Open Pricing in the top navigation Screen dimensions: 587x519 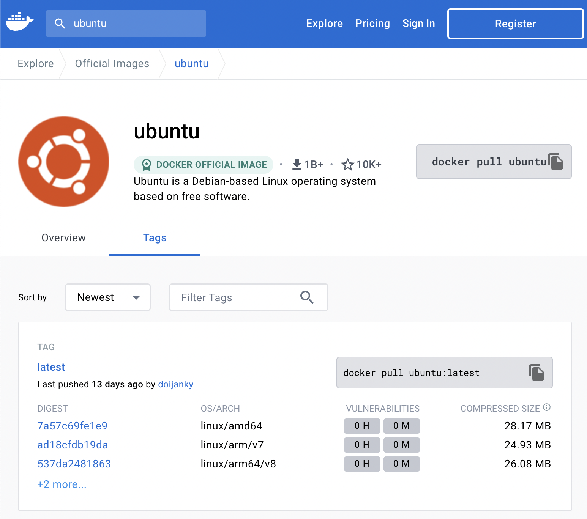[x=372, y=24]
